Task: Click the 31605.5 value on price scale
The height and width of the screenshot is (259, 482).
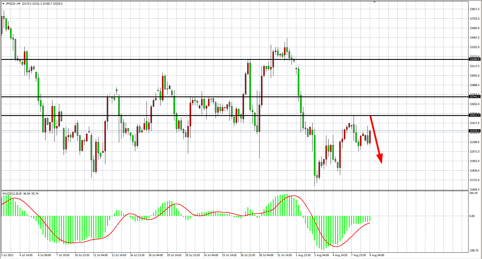Action: click(x=475, y=190)
